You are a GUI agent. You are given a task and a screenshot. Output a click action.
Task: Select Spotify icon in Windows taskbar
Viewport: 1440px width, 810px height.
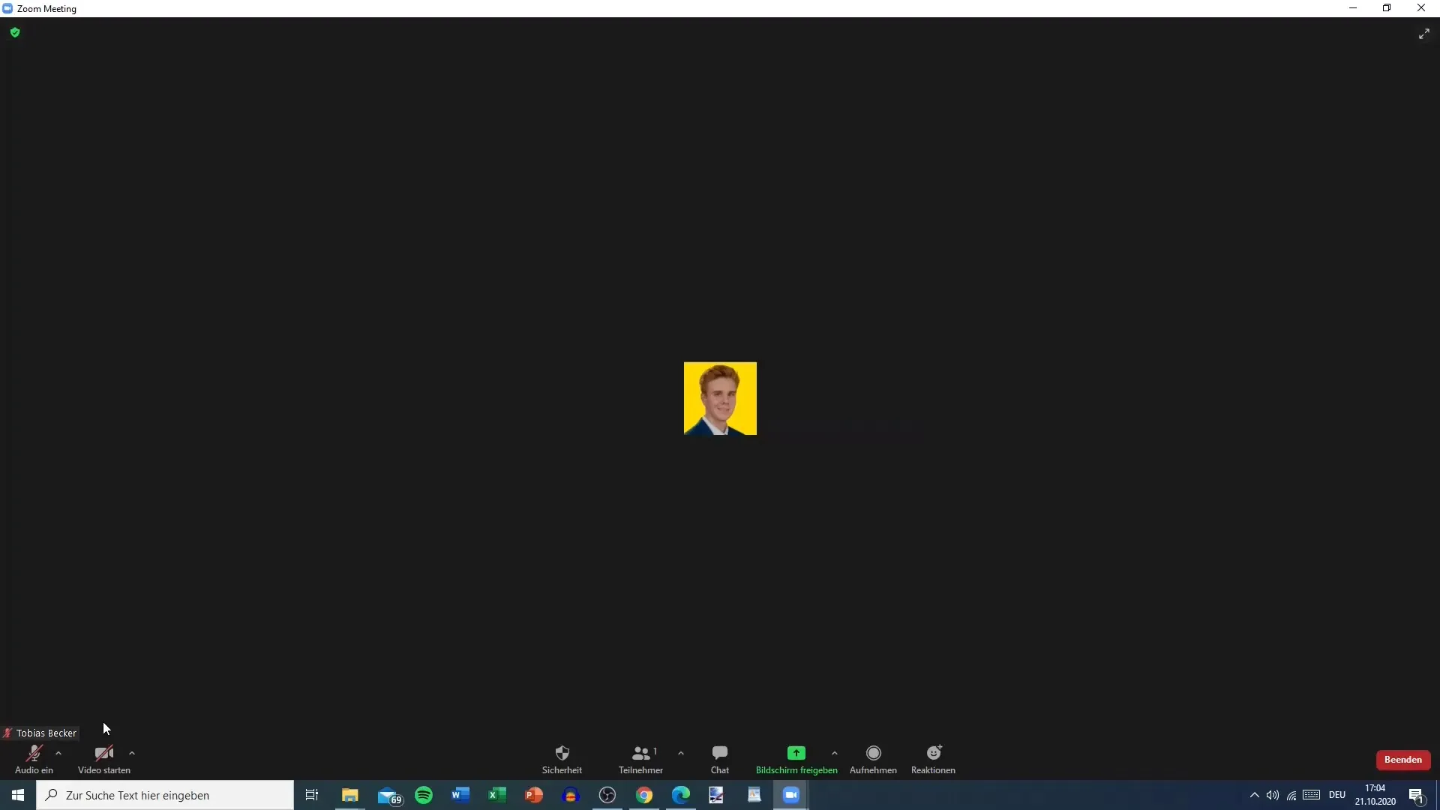423,795
